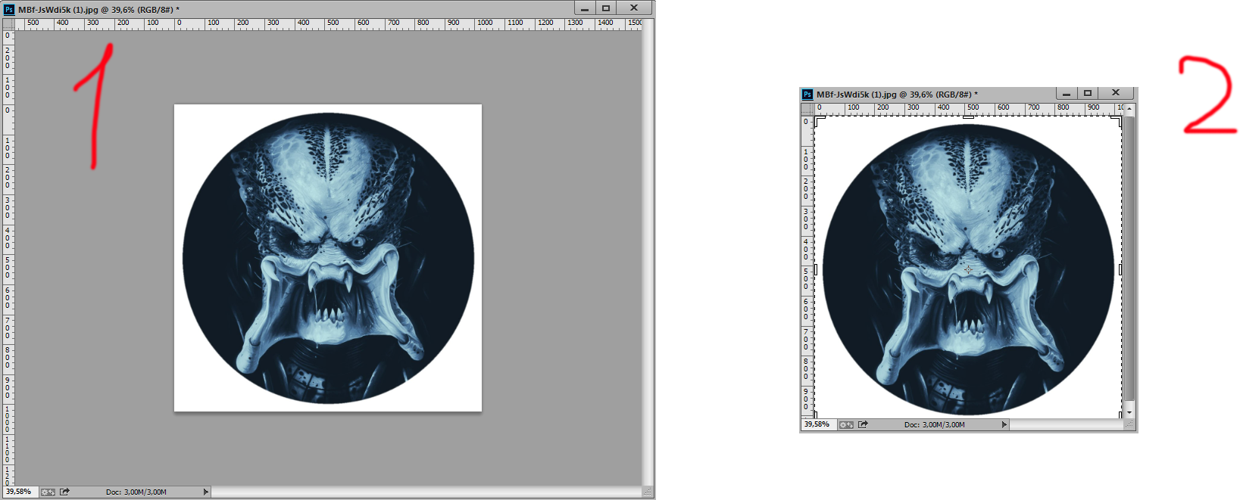1240x500 pixels.
Task: Click the horizontal scrollbar of the left window
Action: [426, 492]
